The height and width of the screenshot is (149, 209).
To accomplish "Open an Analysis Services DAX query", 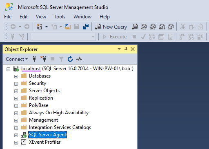I will coord(171,27).
